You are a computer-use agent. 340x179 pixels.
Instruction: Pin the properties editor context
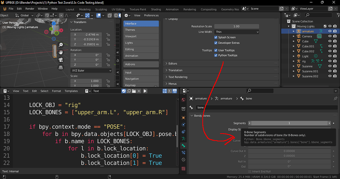335,99
